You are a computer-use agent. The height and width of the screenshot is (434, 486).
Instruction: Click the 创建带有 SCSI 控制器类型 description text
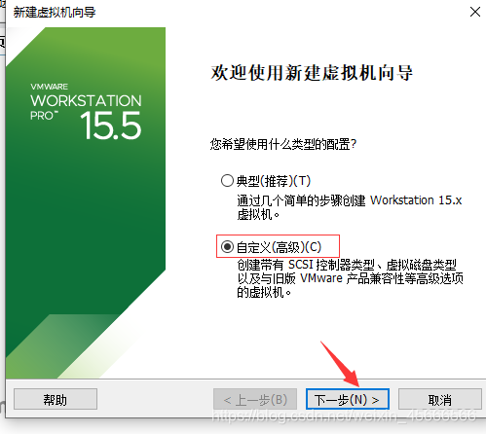coord(350,278)
